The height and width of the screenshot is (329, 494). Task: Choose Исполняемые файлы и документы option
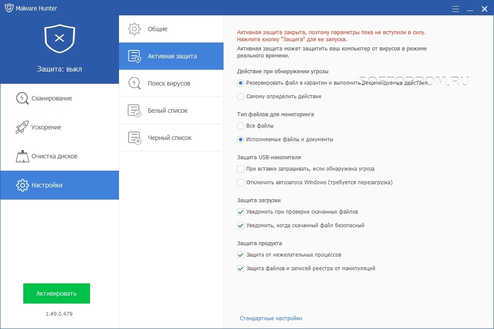[x=241, y=139]
